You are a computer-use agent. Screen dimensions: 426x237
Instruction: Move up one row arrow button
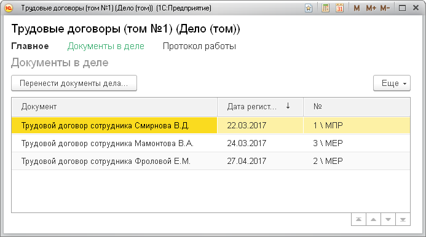[373, 220]
